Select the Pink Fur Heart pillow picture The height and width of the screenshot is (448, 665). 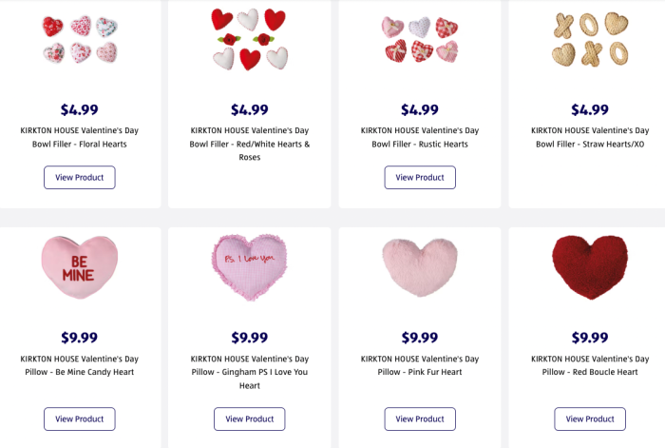coord(420,266)
